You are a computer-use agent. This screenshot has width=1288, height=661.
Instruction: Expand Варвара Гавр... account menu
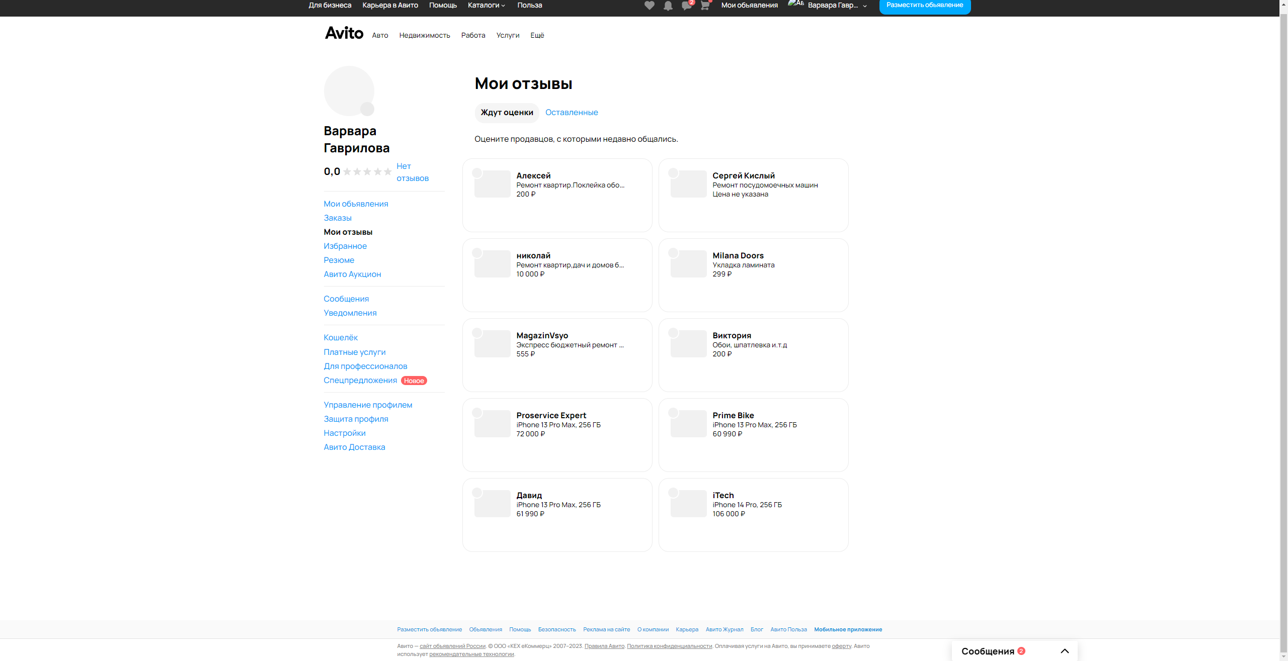pos(833,5)
